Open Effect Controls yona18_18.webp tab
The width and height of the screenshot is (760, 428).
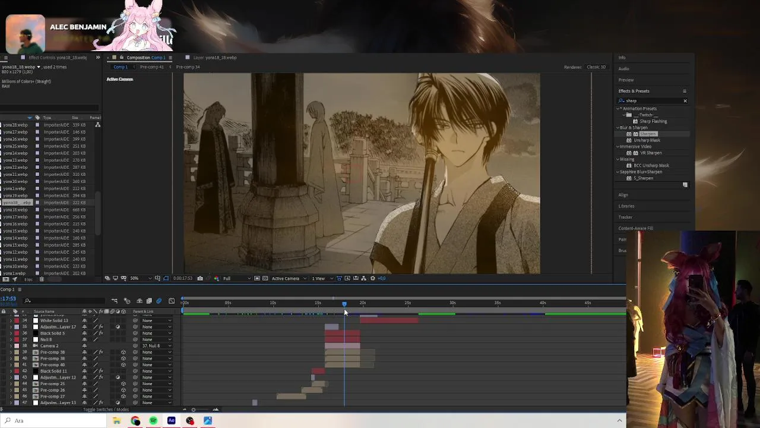tap(58, 58)
